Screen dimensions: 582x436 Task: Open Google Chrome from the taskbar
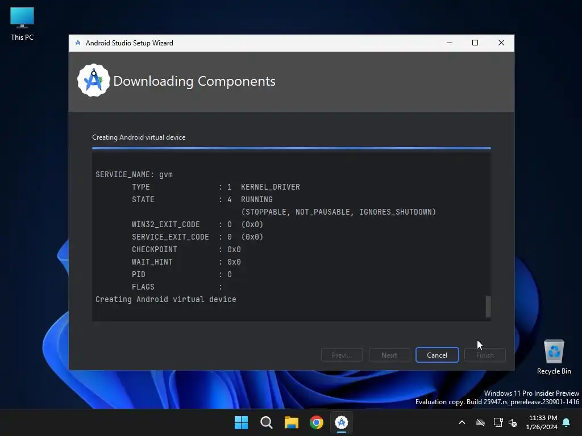pos(317,422)
